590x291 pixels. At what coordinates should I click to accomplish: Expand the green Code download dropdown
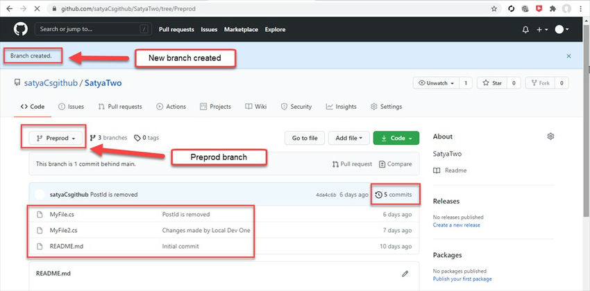pos(396,138)
